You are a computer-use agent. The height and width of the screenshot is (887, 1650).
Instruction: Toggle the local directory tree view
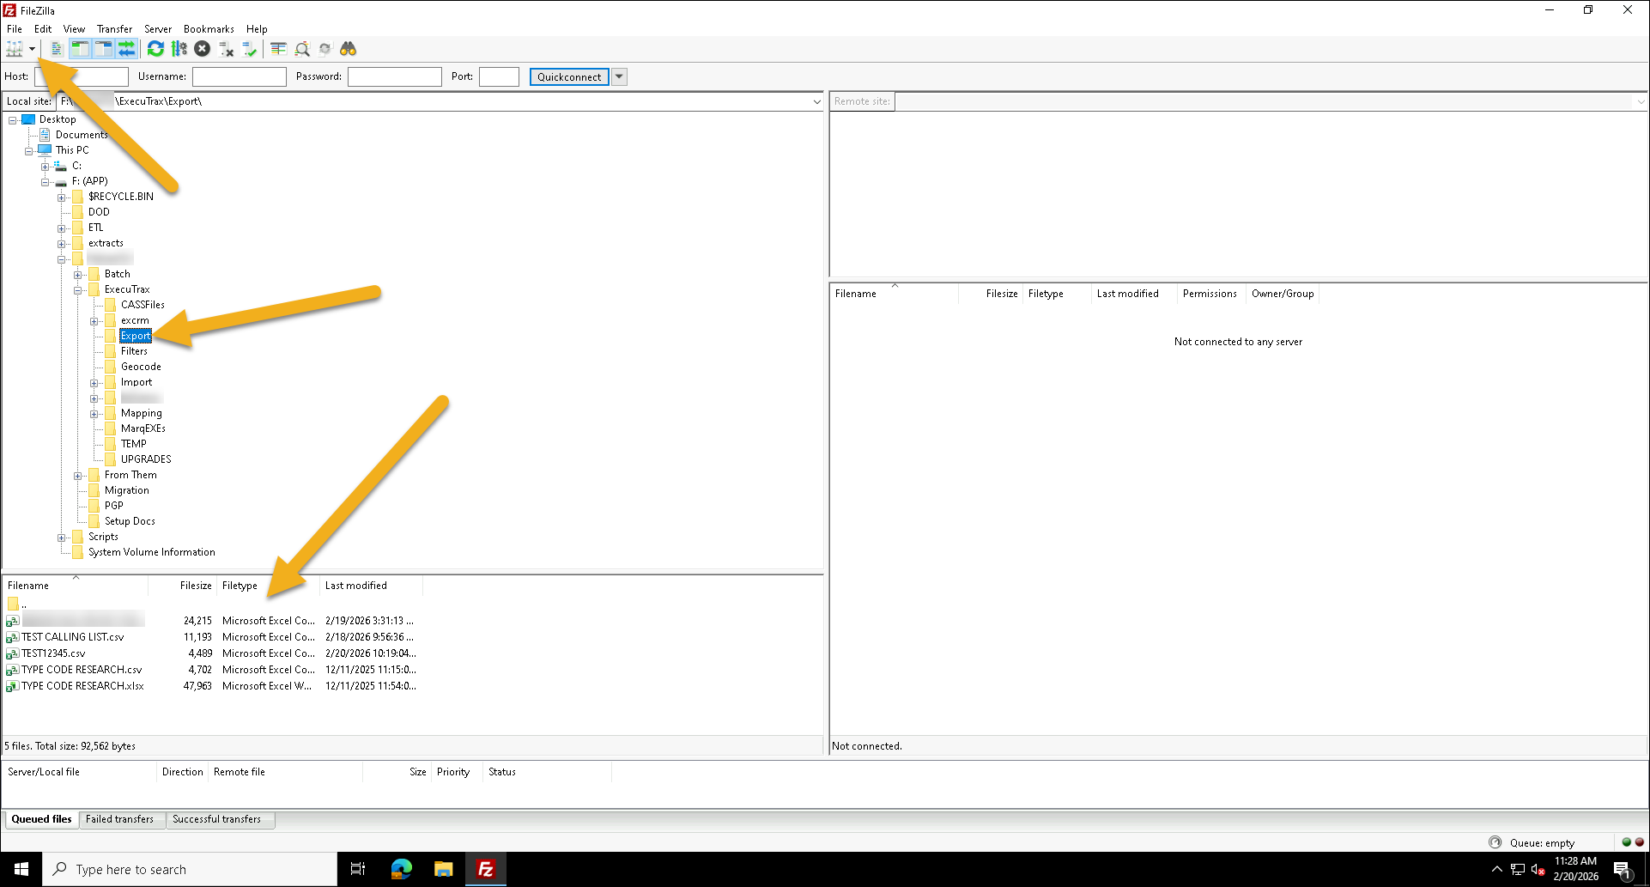point(80,49)
